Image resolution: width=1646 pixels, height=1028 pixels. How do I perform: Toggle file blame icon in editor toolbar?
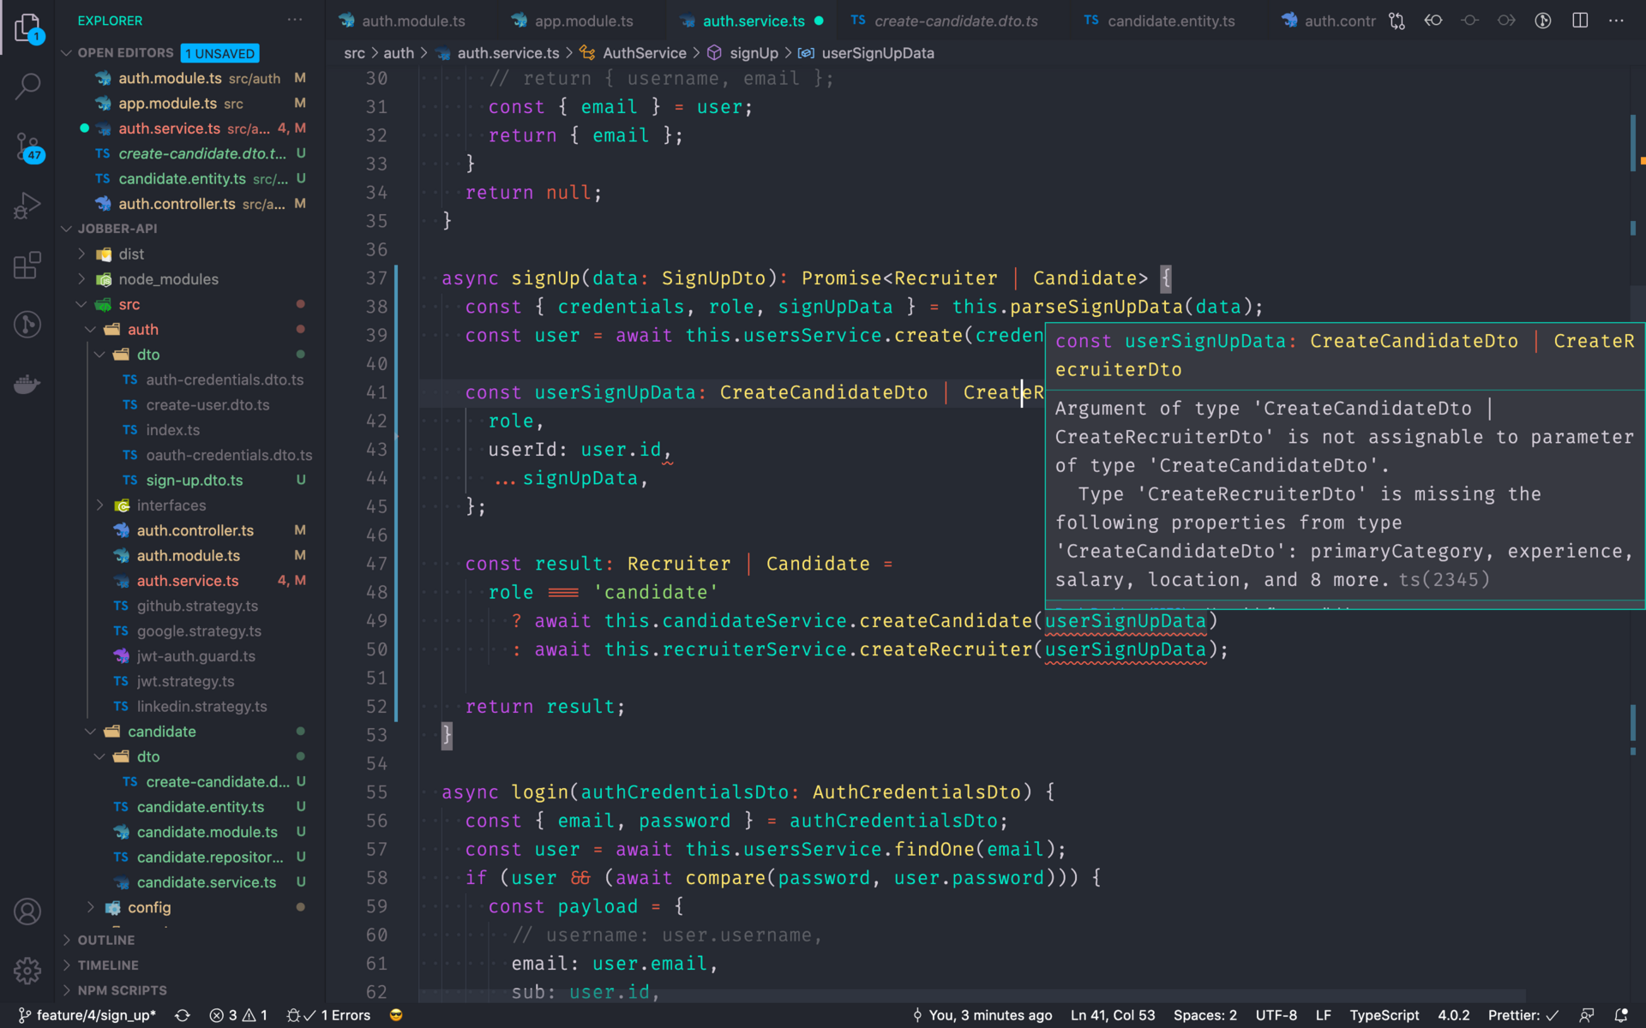coord(1543,21)
